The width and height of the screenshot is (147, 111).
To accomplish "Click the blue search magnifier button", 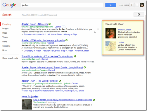I will tap(110, 5).
